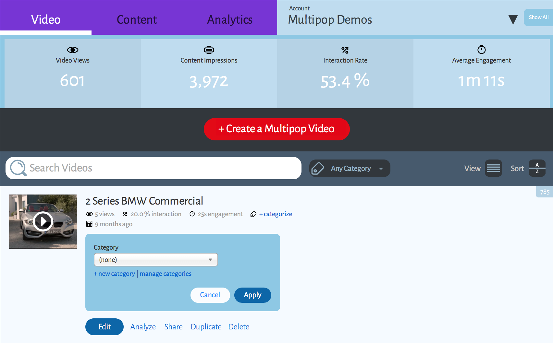This screenshot has width=553, height=343.
Task: Open the Category (none) select box
Action: [x=156, y=260]
